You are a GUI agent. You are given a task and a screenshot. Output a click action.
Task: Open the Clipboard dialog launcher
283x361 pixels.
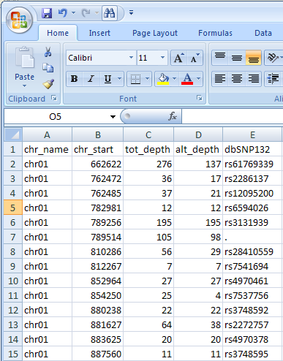[x=54, y=98]
